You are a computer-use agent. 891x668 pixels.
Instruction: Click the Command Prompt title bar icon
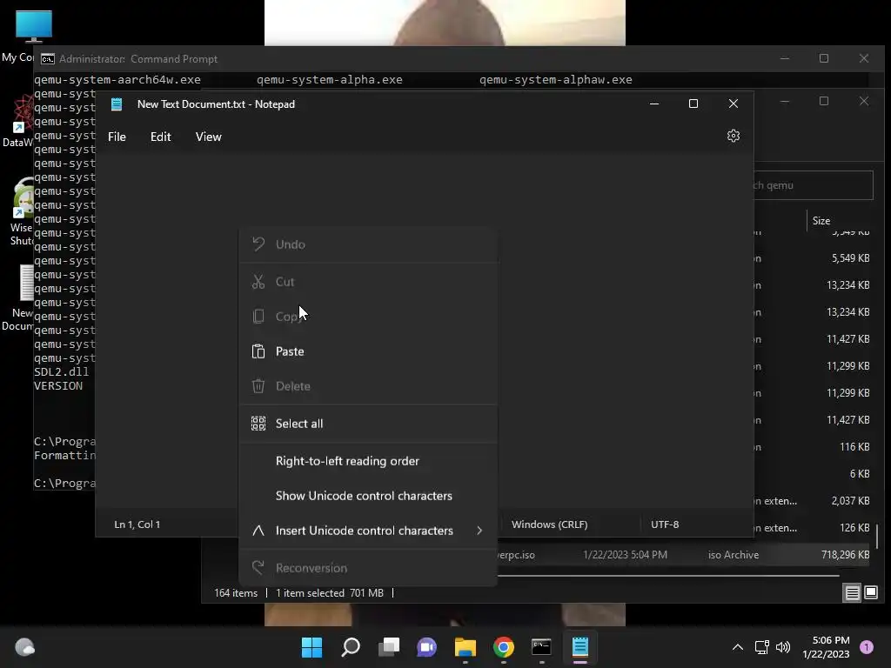48,59
